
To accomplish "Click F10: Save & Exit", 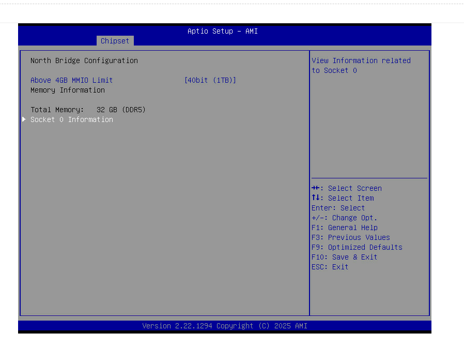I will click(x=344, y=257).
